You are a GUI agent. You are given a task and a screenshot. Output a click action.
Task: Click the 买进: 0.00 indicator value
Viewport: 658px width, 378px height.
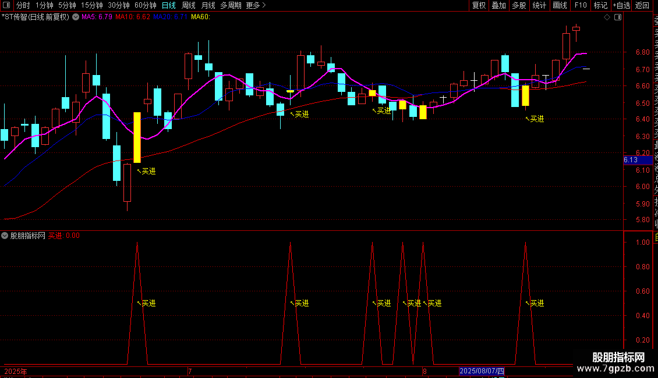pos(64,236)
